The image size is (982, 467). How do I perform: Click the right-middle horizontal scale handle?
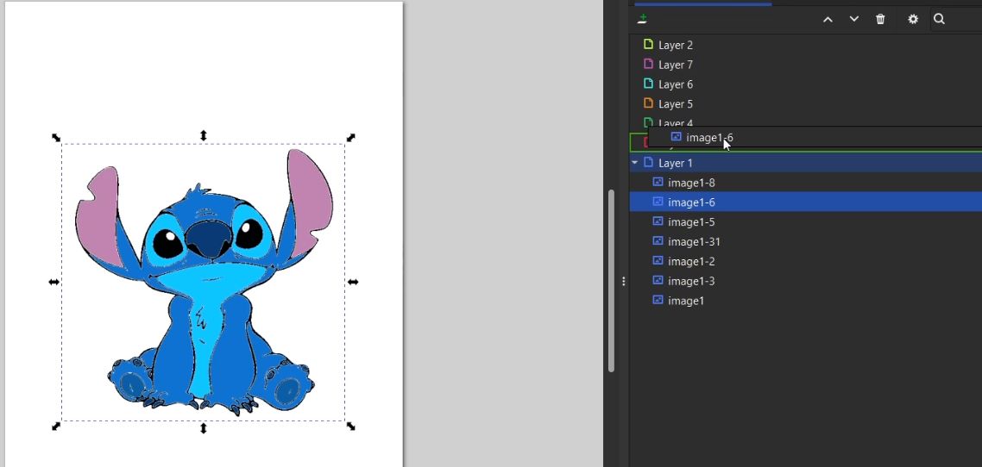[353, 282]
